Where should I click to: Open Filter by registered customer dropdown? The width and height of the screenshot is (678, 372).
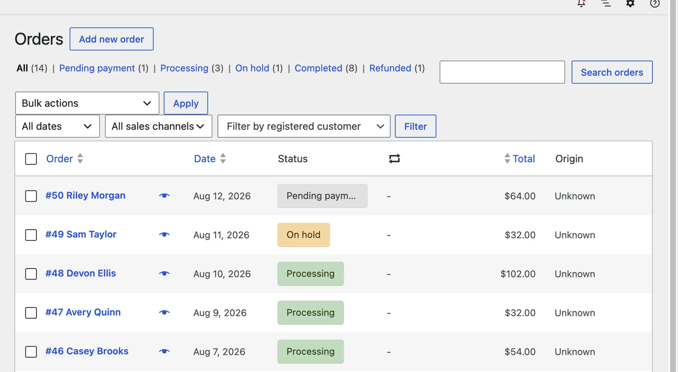tap(304, 126)
